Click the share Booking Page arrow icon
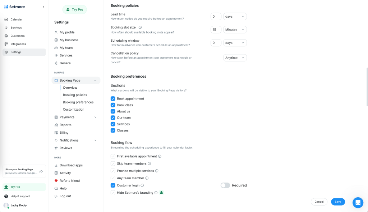 point(41,171)
